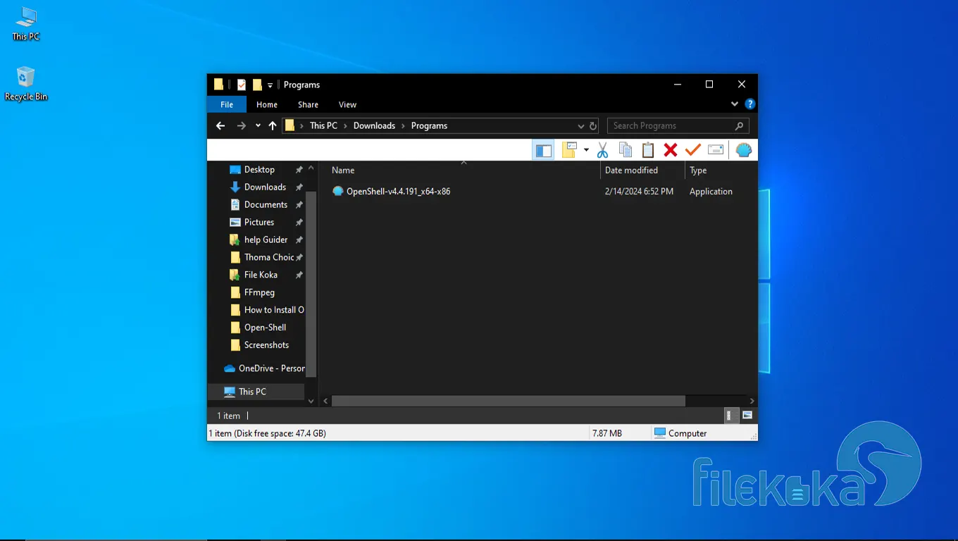Screen dimensions: 958x541
Task: Open the File ribbon tab
Action: click(x=227, y=104)
